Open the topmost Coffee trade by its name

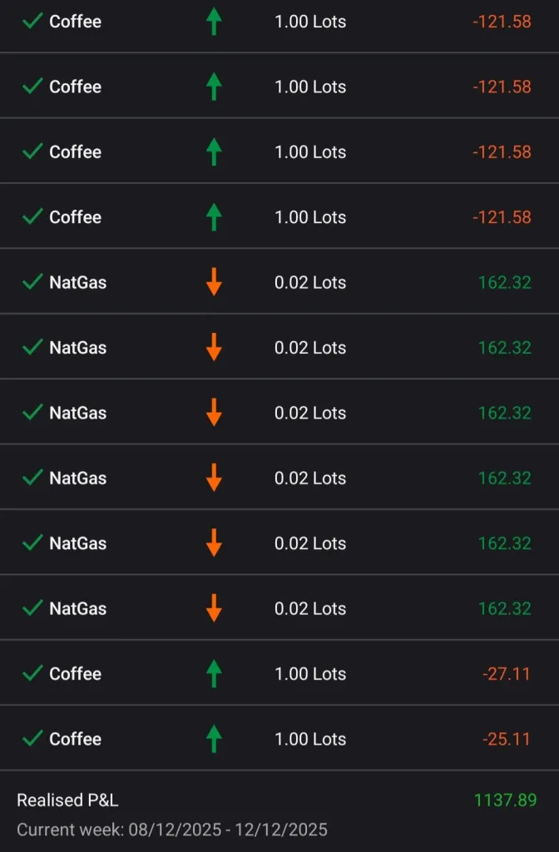point(75,22)
